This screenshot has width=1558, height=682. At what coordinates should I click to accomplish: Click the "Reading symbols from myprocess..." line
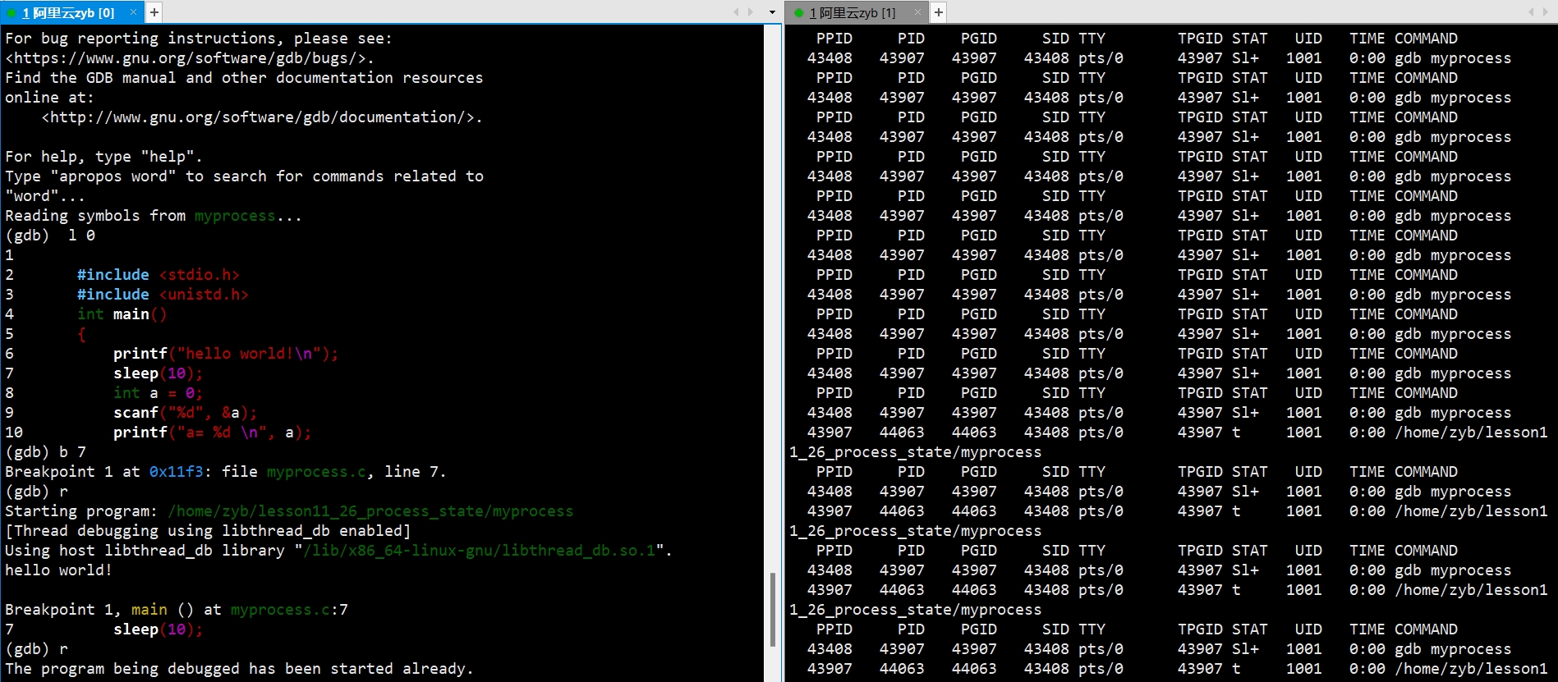[x=154, y=216]
